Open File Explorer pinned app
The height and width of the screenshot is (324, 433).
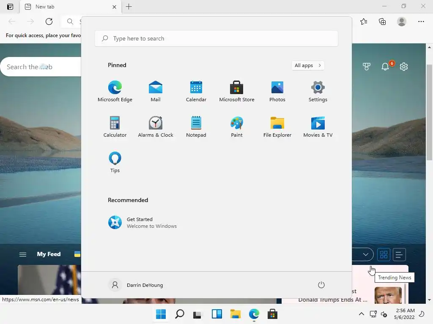[x=277, y=127]
